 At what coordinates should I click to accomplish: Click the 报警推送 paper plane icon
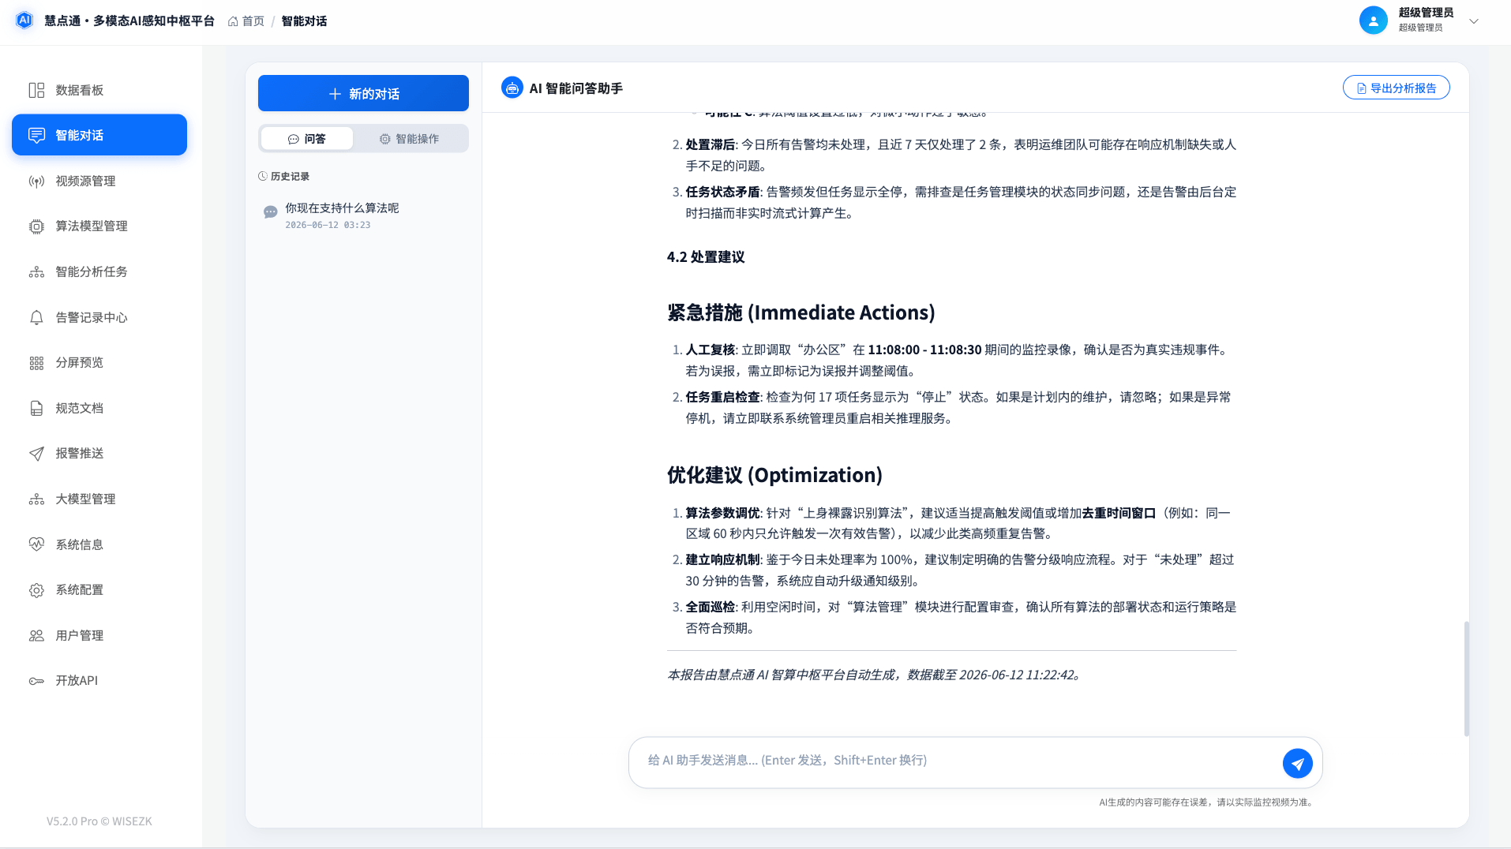[x=36, y=454]
